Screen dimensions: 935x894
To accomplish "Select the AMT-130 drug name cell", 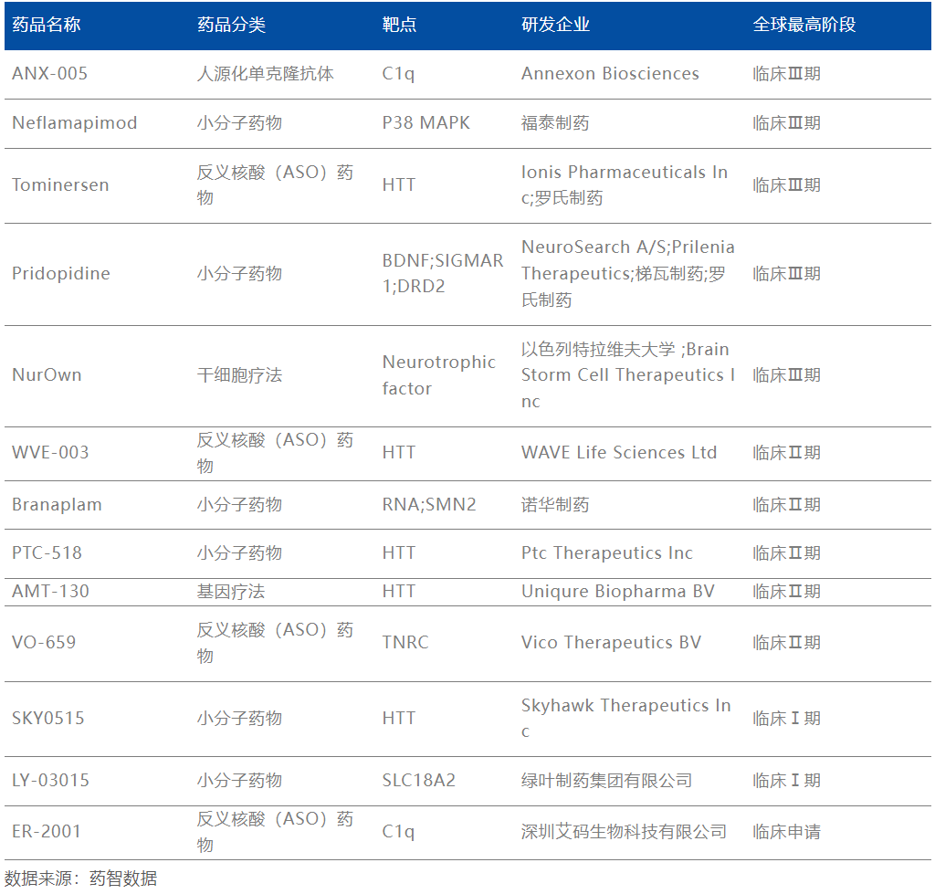I will pyautogui.click(x=50, y=592).
